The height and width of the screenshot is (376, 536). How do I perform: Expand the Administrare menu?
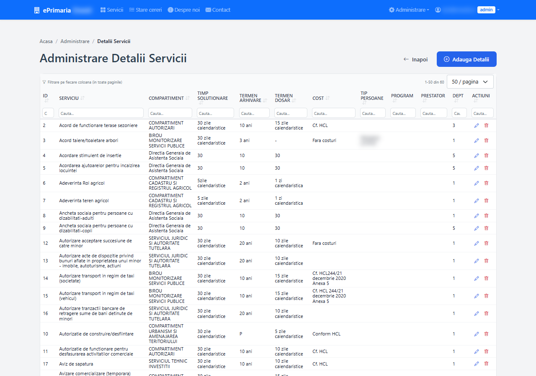pos(409,10)
